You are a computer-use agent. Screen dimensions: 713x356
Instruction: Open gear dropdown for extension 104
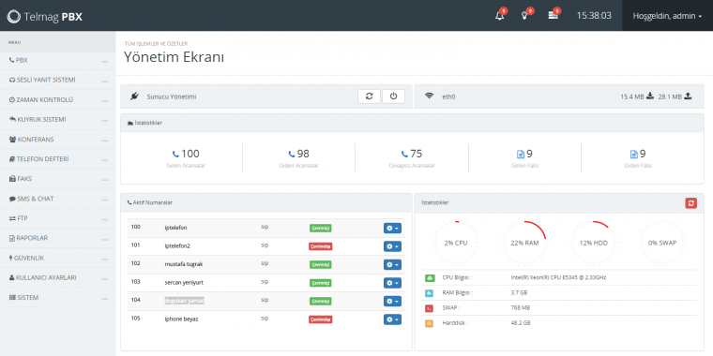[392, 301]
